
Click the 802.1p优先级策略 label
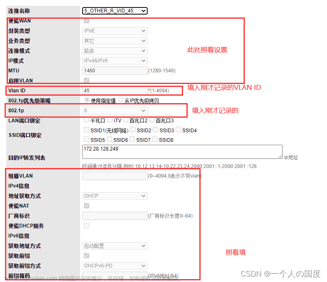pos(29,101)
